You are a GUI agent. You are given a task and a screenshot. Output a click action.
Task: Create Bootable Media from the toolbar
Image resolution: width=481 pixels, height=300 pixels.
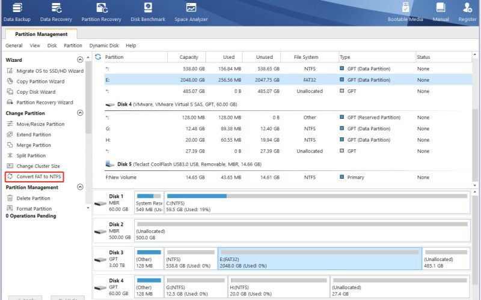(x=406, y=12)
